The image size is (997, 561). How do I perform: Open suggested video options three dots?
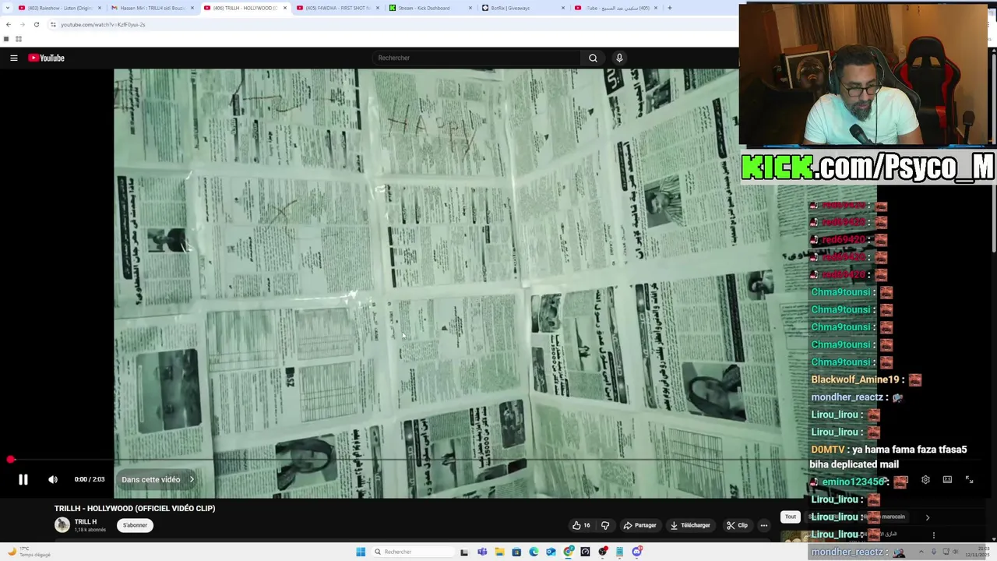933,535
